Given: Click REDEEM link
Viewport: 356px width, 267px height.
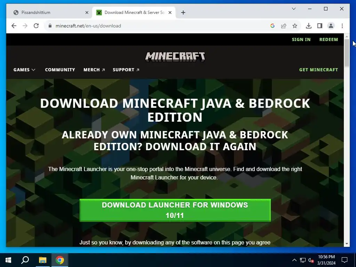Looking at the screenshot, I should coord(329,40).
